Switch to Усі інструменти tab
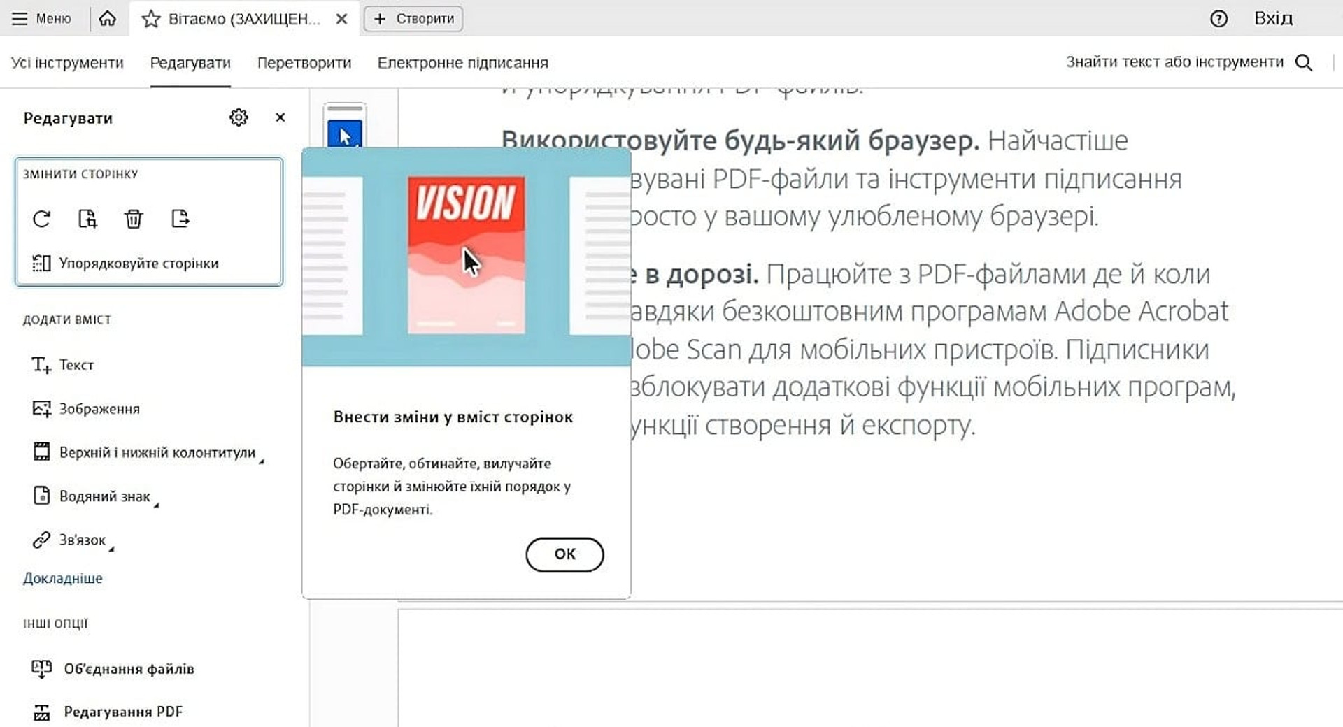1343x727 pixels. [x=67, y=62]
